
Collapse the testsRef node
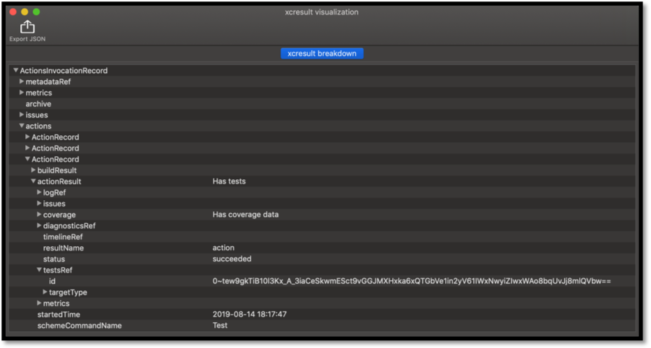(x=39, y=270)
